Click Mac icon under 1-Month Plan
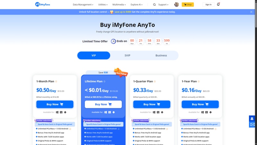 point(61,112)
